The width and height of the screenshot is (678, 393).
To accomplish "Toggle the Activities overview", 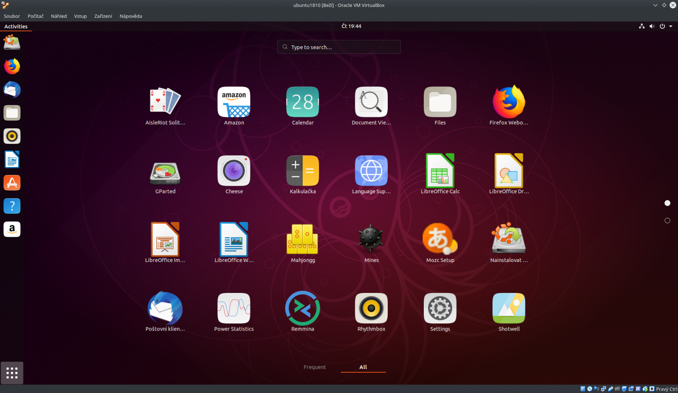I will 16,26.
